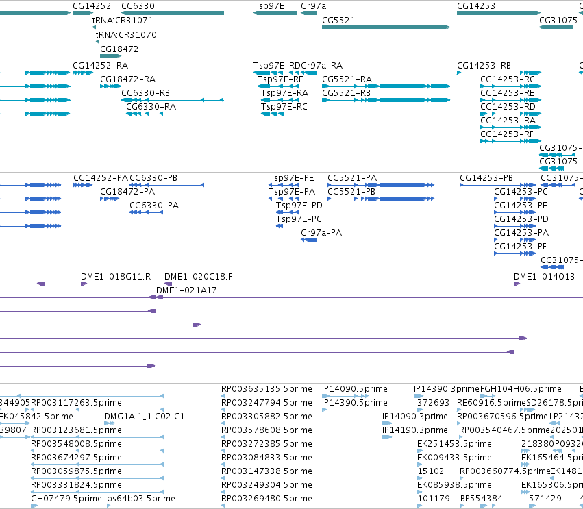Select BAC clone DME1-014O13
Viewport: 583px width, 509px height.
coord(544,277)
